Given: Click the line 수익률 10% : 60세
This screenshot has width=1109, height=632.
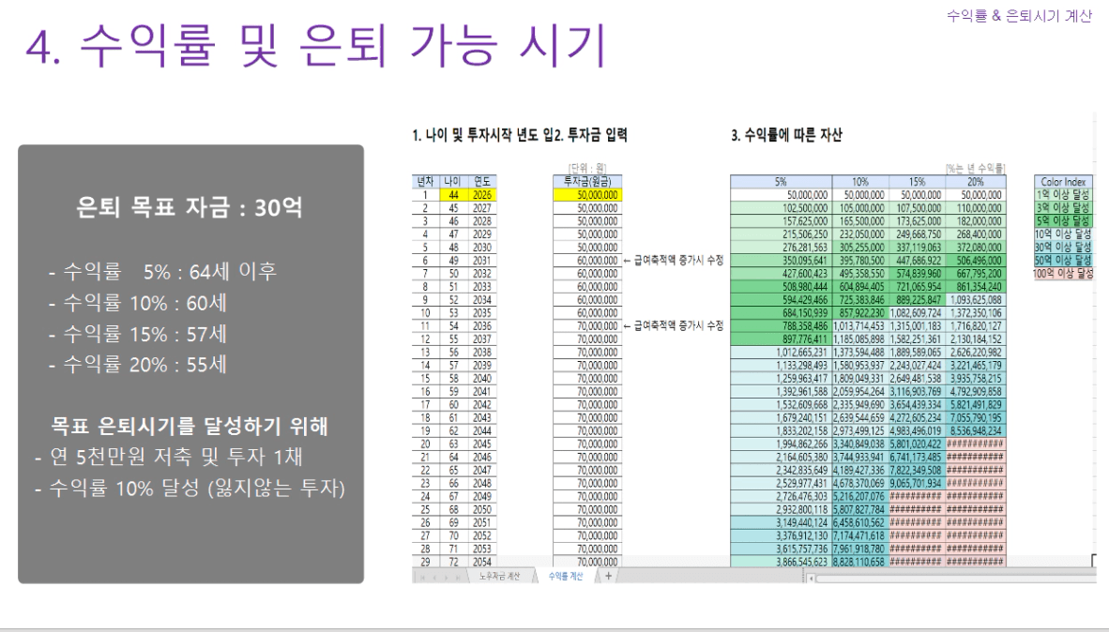Looking at the screenshot, I should coord(138,303).
